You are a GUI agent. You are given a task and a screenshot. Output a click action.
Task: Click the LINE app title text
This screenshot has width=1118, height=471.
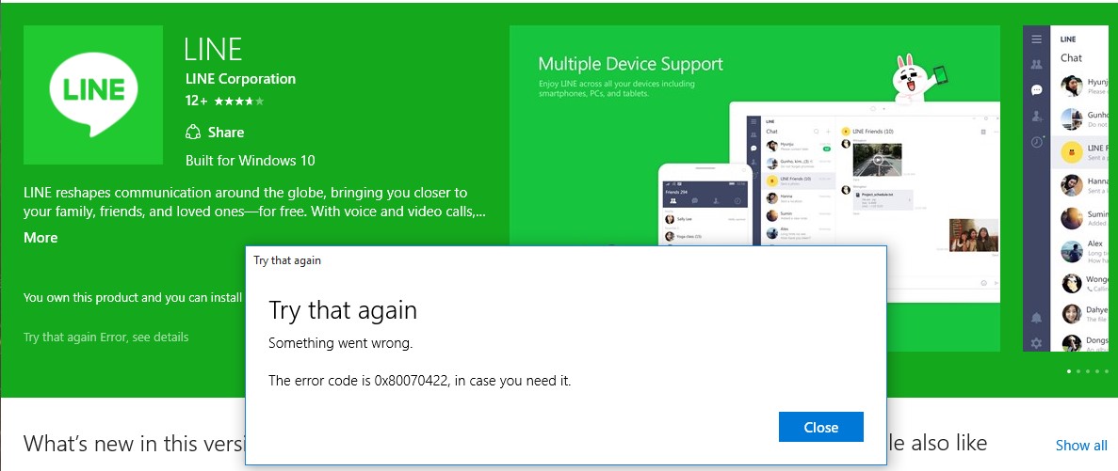click(x=213, y=49)
